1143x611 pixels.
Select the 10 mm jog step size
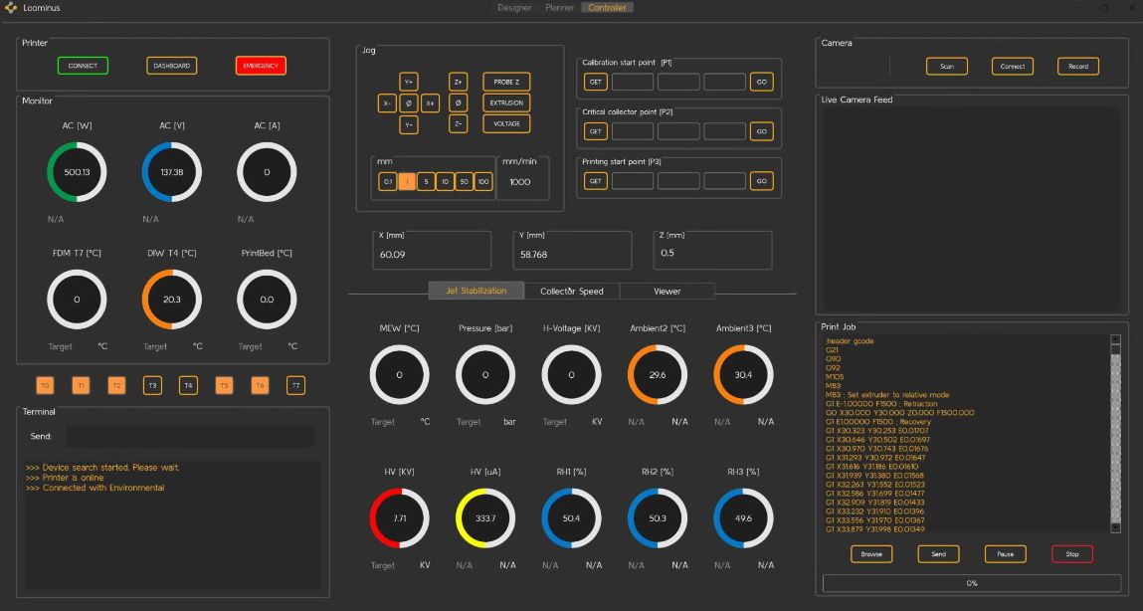click(445, 182)
